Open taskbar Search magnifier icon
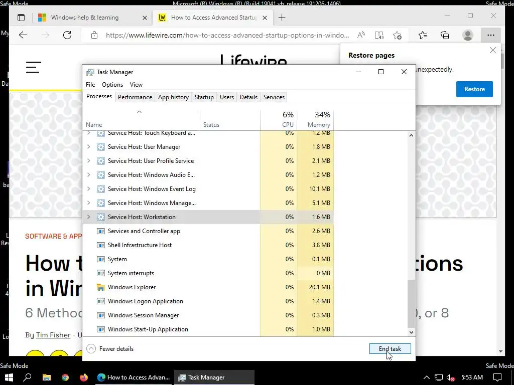The width and height of the screenshot is (514, 385). coord(28,377)
